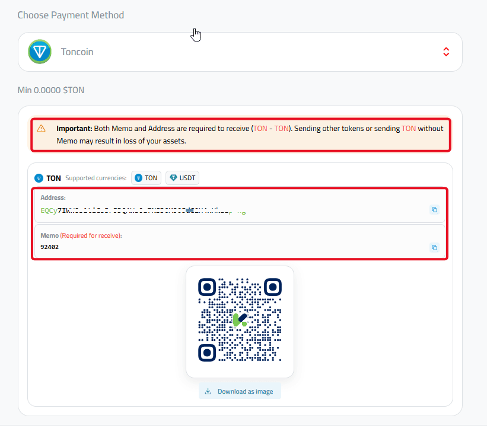487x431 pixels.
Task: Click the small TON network icon
Action: pos(39,178)
